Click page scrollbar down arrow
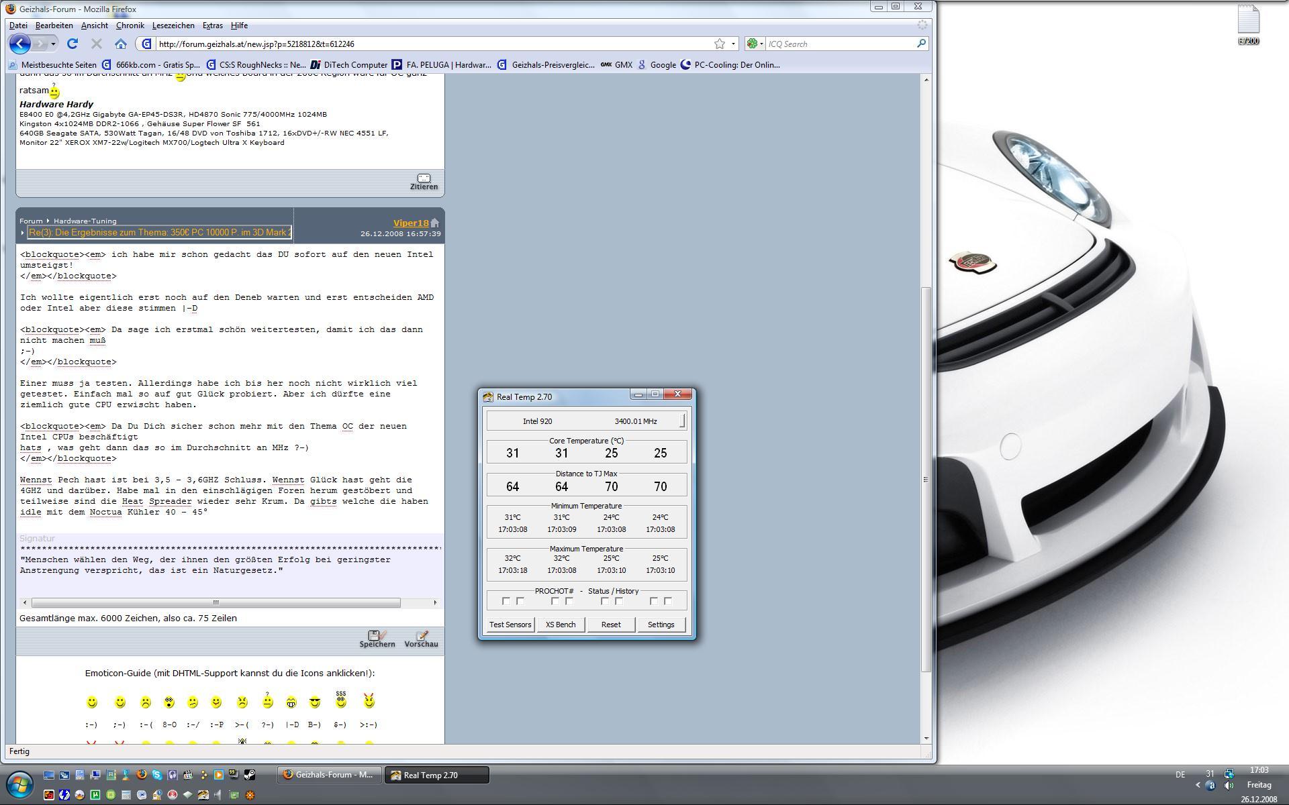The image size is (1289, 805). pos(926,738)
